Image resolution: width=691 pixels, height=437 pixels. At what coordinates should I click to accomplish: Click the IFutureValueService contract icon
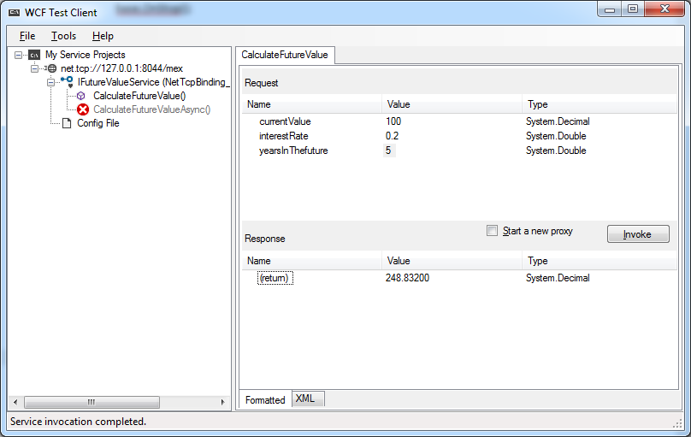(x=67, y=81)
